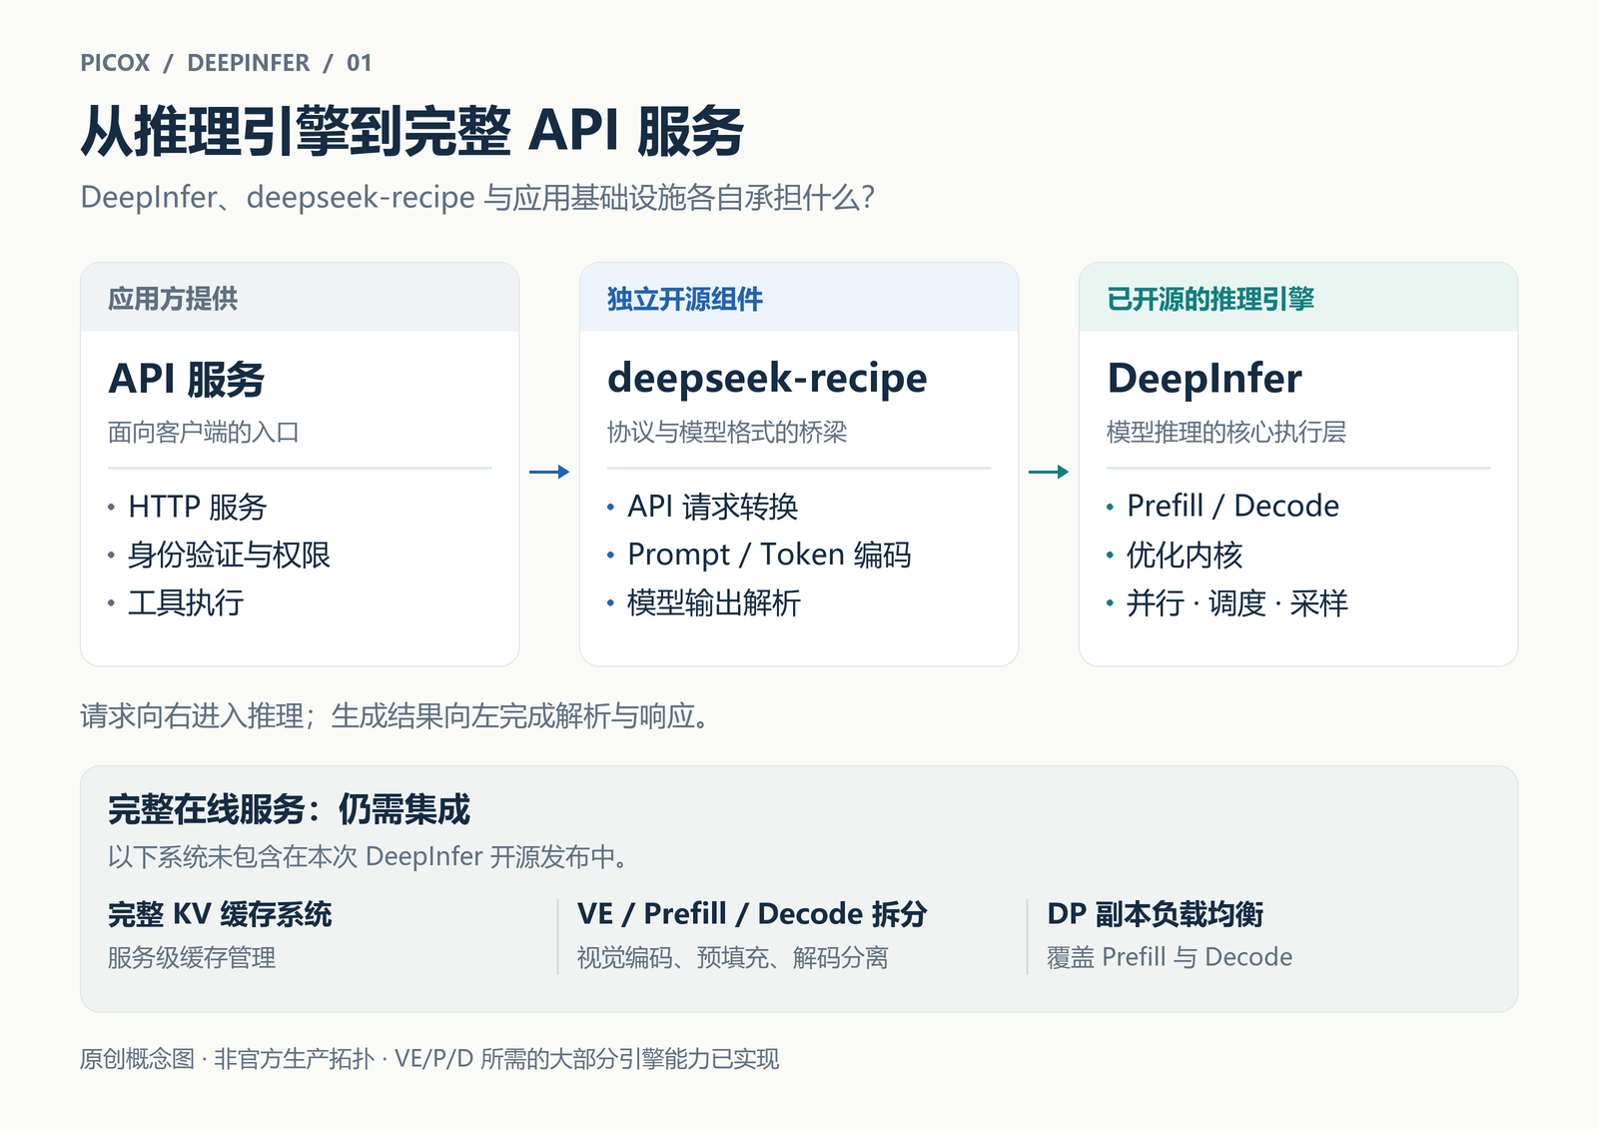Click the 视觉编码、预填充、解码分离 caption
The image size is (1598, 1129).
pyautogui.click(x=732, y=957)
